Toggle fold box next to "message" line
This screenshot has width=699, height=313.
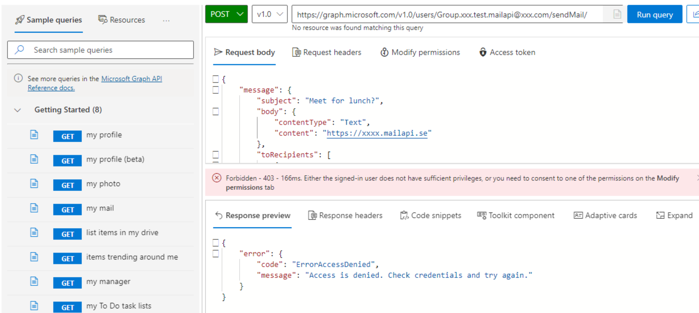216,90
